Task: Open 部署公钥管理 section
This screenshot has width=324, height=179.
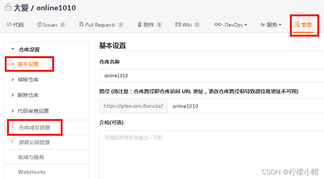Action: pos(34,142)
